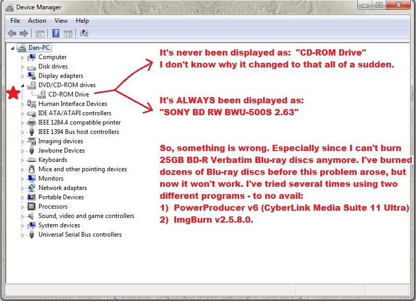Click the Human Interface Devices icon
Screen dimensions: 416x301
pos(32,104)
